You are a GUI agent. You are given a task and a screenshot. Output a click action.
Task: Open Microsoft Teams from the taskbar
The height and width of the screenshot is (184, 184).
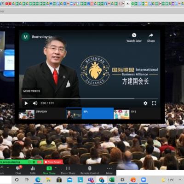91,180
